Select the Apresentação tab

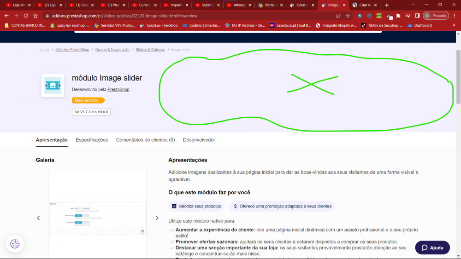[x=52, y=140]
